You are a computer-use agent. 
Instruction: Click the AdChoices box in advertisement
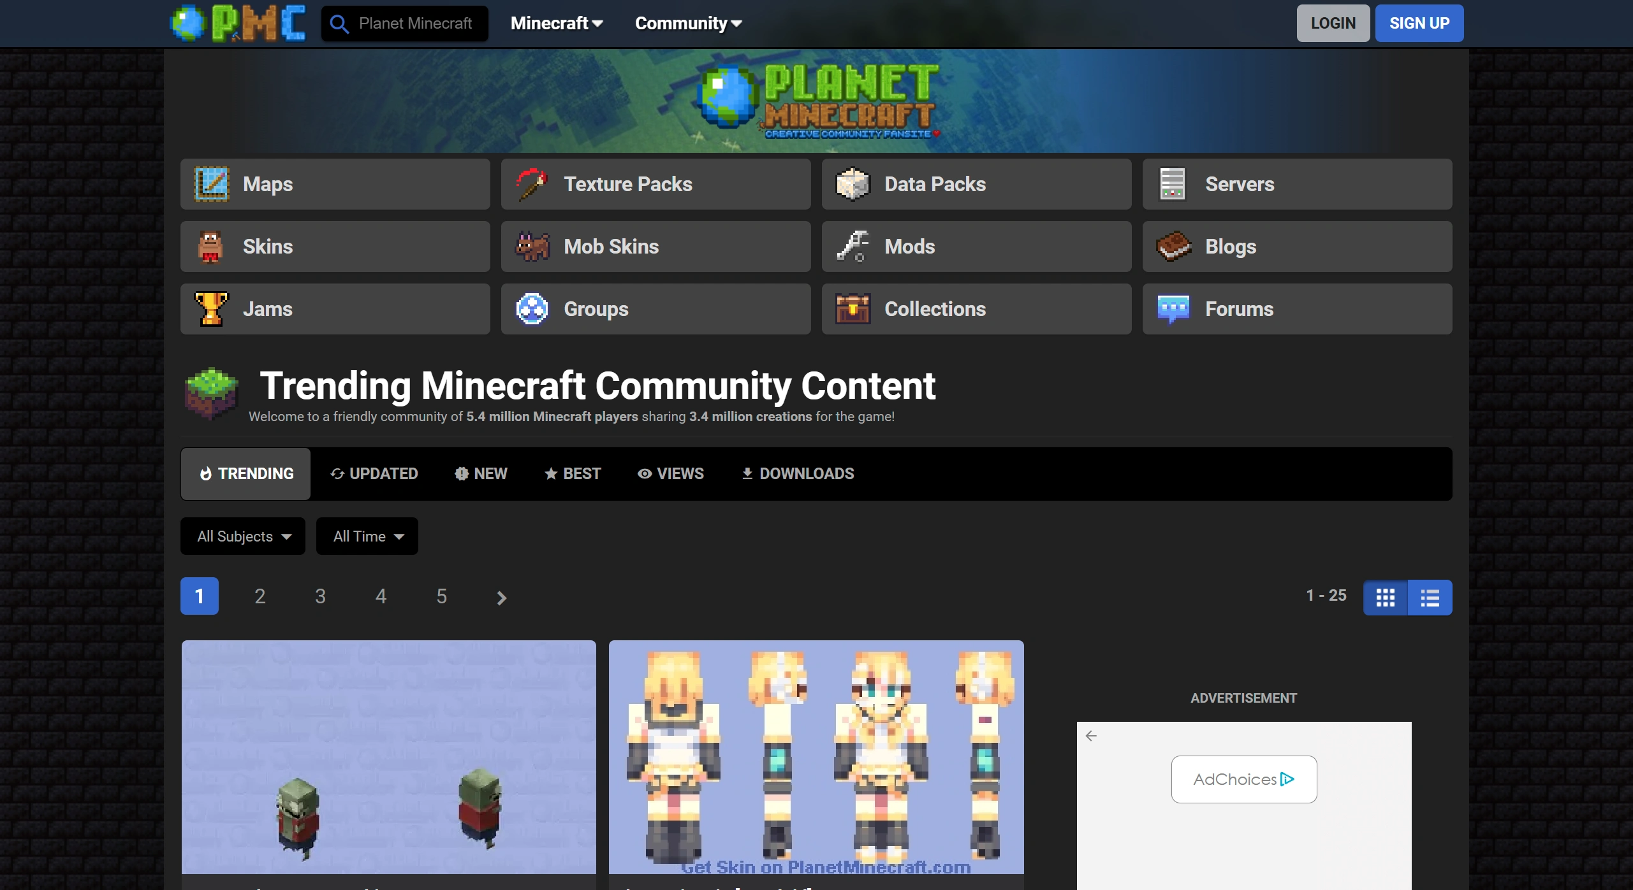click(1244, 779)
